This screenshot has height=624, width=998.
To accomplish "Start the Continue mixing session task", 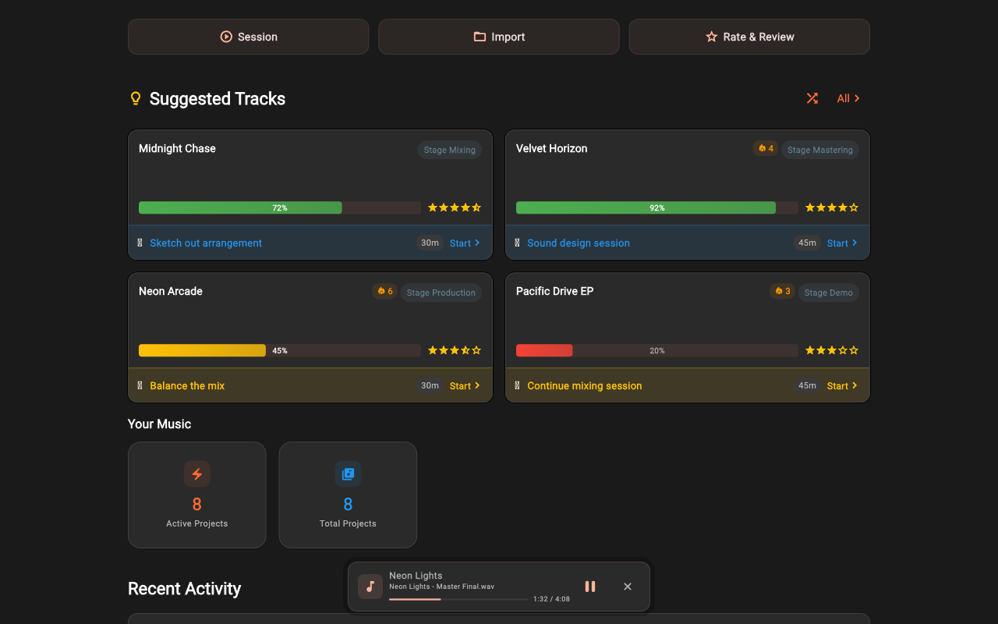I will click(842, 385).
